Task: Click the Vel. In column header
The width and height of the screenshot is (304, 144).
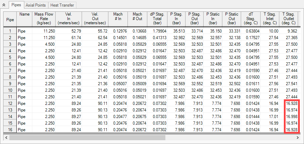Action: click(x=68, y=19)
